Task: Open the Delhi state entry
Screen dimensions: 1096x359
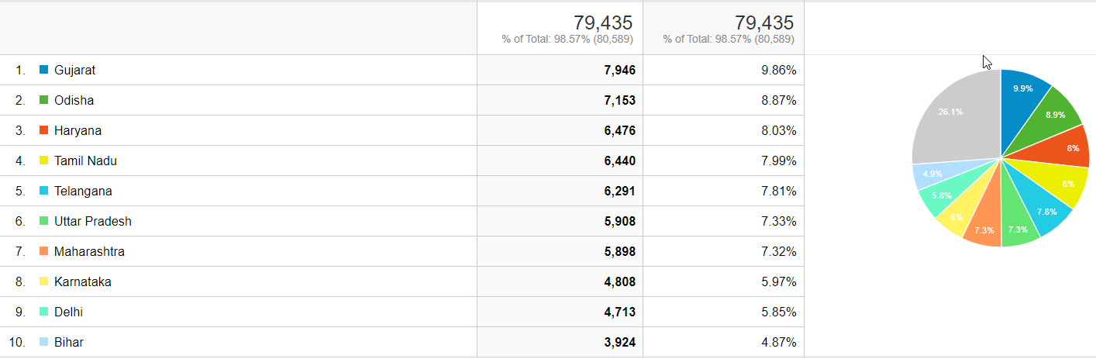Action: 68,312
